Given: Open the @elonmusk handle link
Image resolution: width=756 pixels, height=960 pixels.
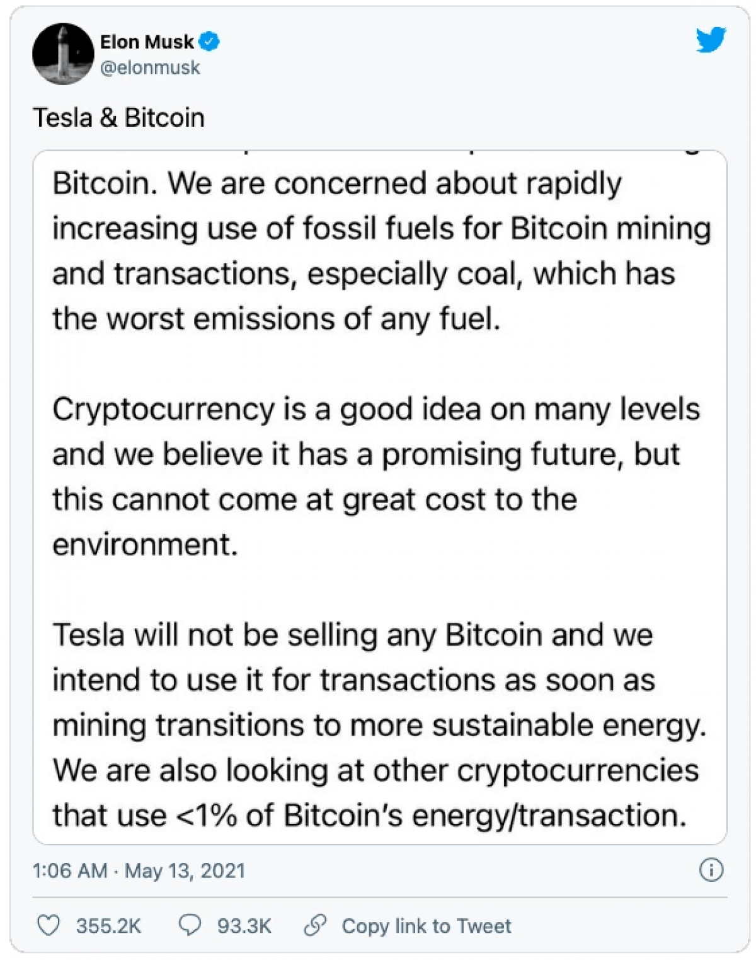Looking at the screenshot, I should click(x=150, y=68).
